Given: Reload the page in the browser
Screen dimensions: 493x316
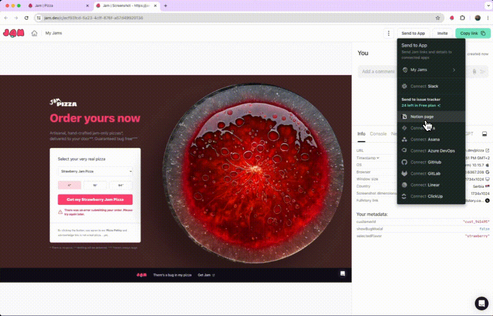Looking at the screenshot, I should (26, 18).
